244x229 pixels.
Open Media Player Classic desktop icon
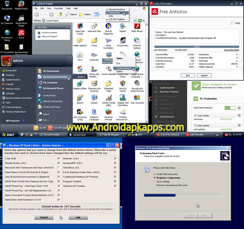[21, 21]
